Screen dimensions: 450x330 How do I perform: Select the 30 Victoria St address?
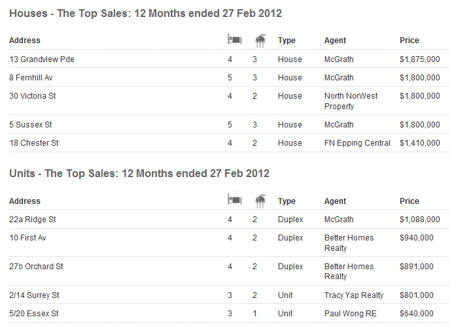(33, 96)
